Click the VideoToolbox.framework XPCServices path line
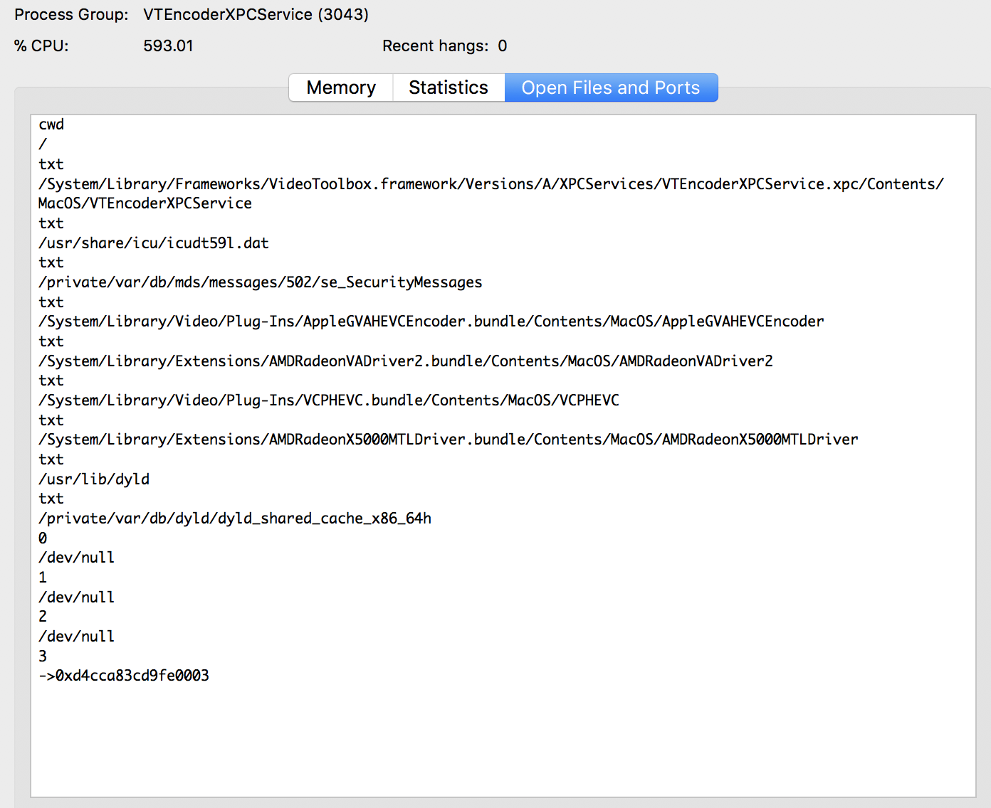The width and height of the screenshot is (991, 808). click(x=491, y=184)
